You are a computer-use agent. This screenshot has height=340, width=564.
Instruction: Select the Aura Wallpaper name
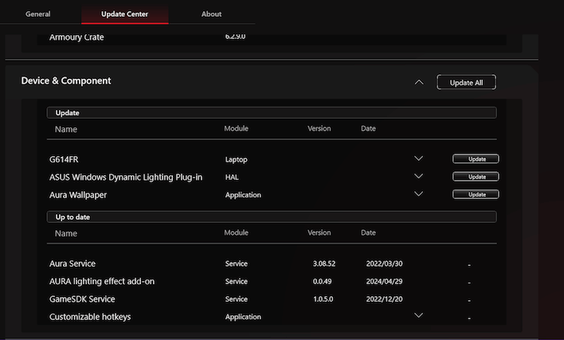coord(78,195)
